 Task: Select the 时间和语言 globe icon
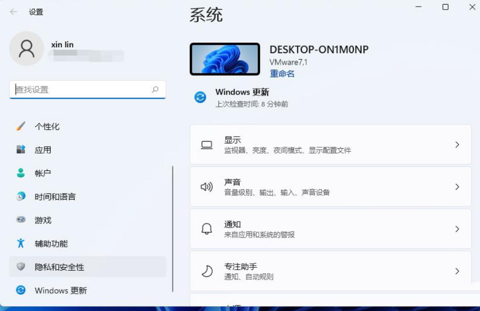tap(21, 197)
